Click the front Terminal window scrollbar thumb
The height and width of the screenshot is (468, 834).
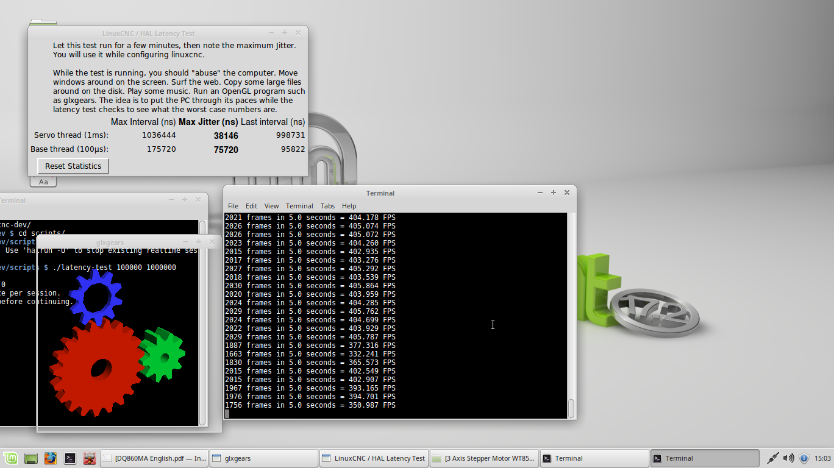[571, 408]
